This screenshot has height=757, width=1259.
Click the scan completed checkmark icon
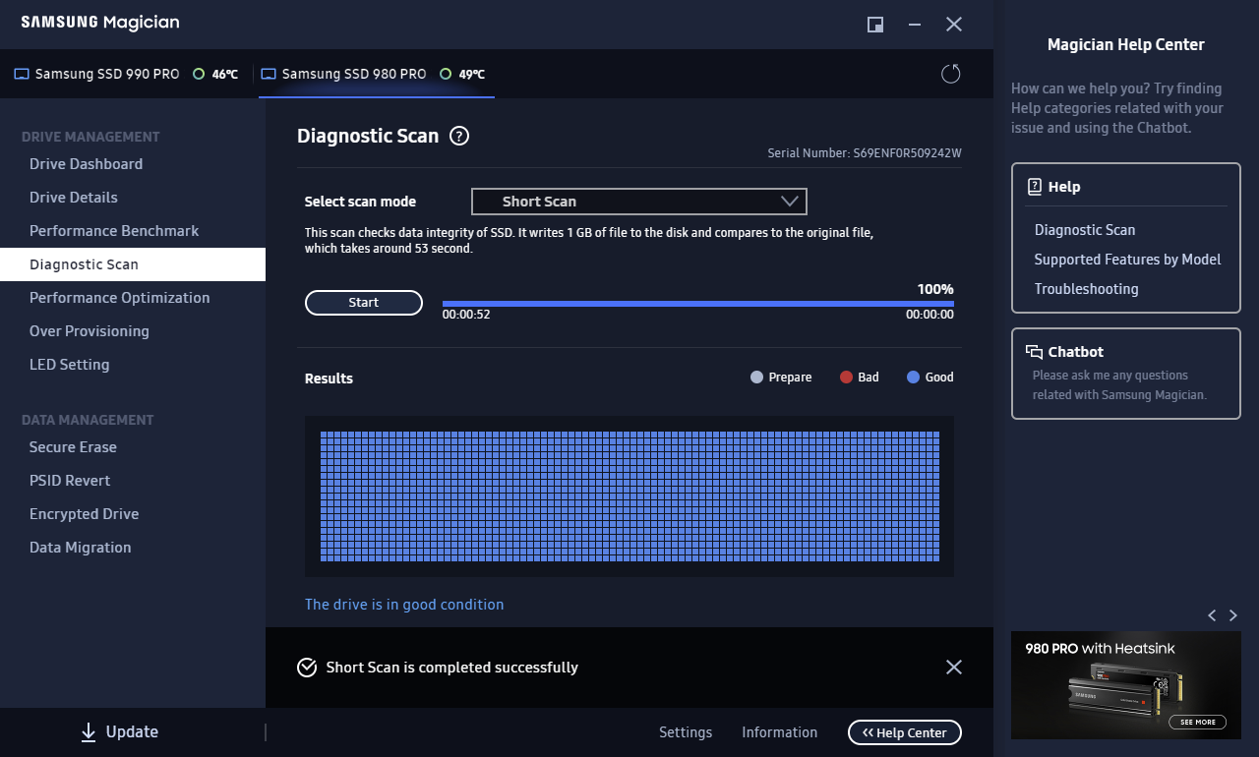307,668
